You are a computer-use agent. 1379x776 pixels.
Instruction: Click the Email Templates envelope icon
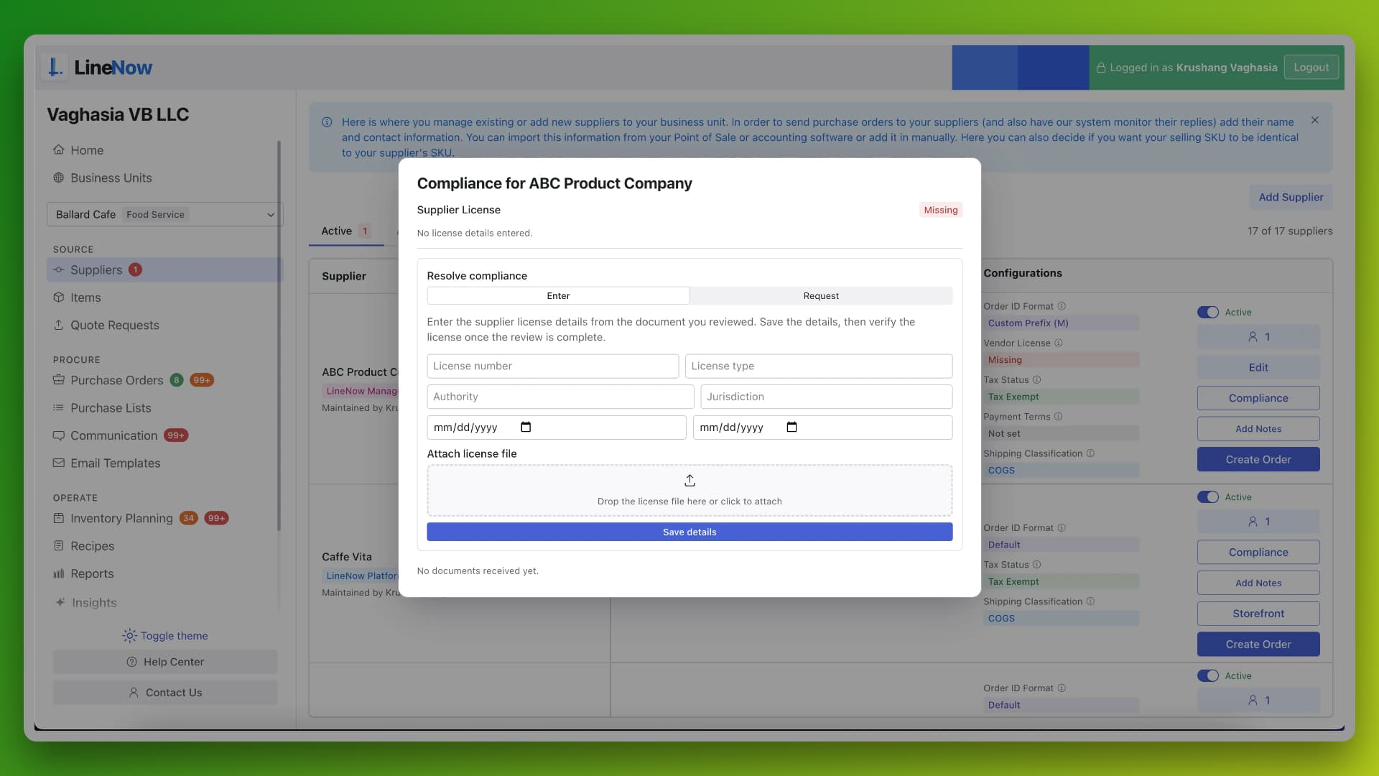pyautogui.click(x=59, y=463)
